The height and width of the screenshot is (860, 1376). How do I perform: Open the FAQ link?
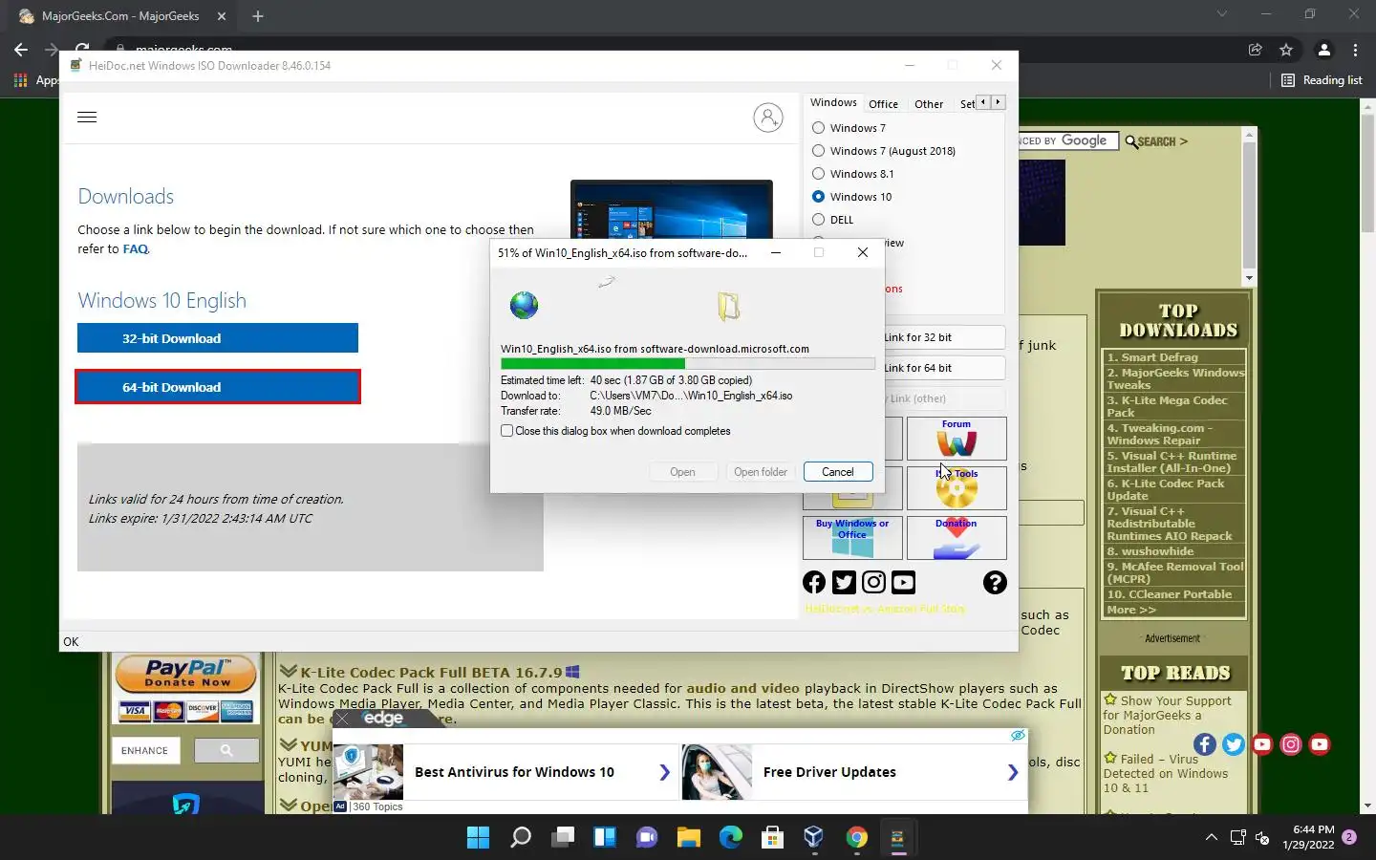136,248
